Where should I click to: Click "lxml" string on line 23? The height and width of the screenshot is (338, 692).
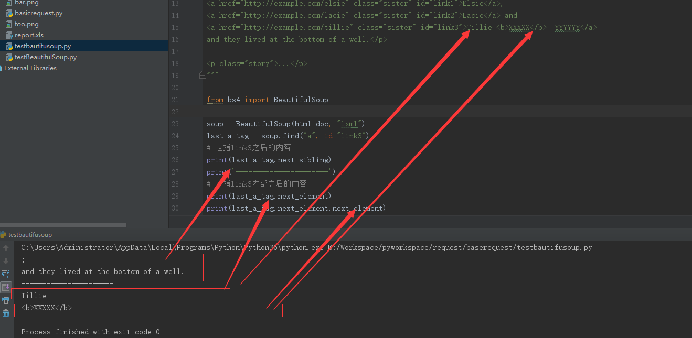tap(349, 124)
